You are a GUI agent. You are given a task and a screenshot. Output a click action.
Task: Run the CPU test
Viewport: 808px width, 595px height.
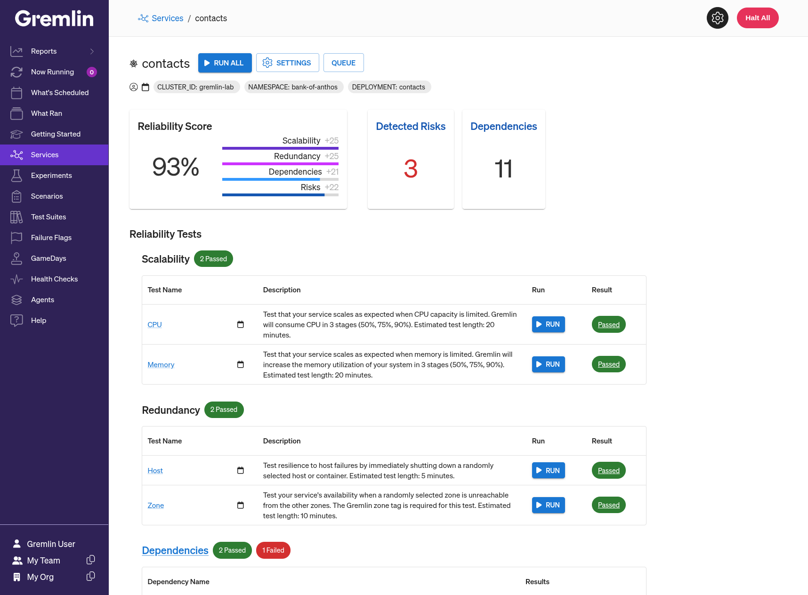[x=549, y=324]
